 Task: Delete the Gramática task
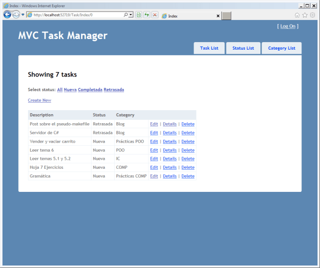(x=188, y=176)
